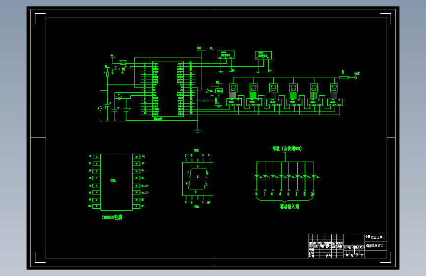This screenshot has width=426, height=276.
Task: Select the crystal oscillator left of microcontroller
Action: tap(119, 98)
